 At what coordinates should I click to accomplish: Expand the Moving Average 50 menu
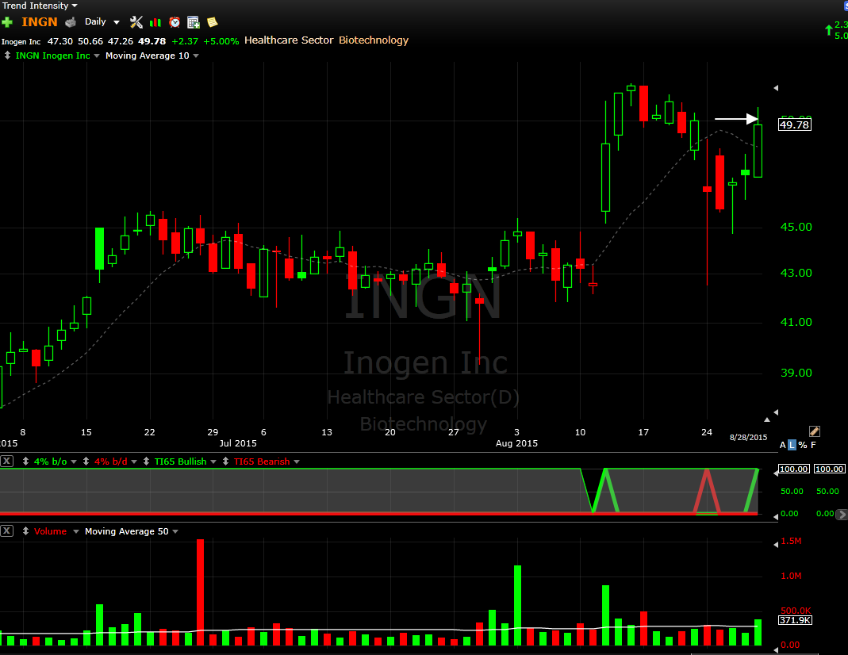(175, 531)
